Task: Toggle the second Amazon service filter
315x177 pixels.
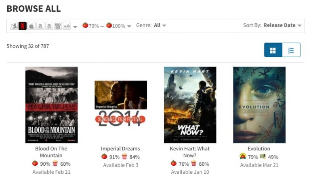Action: [x=49, y=26]
